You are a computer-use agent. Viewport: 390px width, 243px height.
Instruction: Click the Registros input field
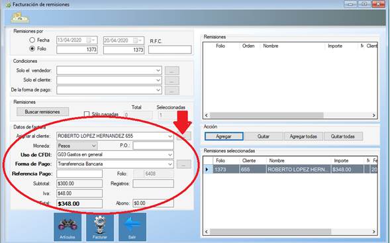(x=153, y=183)
